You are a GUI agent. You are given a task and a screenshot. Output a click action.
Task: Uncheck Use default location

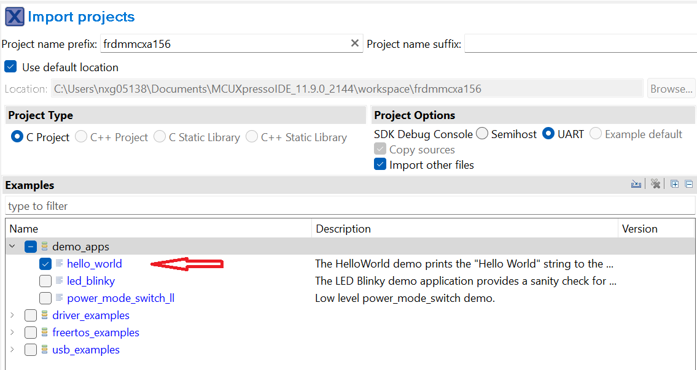pos(10,67)
